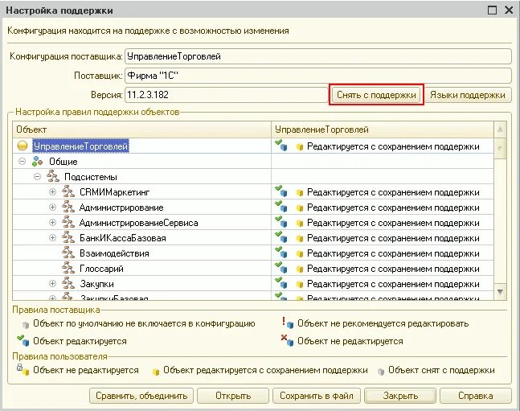Viewport: 520px width, 411px height.
Task: Click Сохранить в файл button
Action: click(x=317, y=396)
